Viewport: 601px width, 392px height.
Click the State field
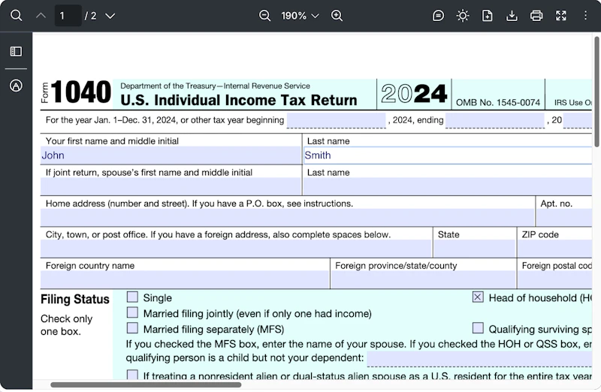point(475,249)
